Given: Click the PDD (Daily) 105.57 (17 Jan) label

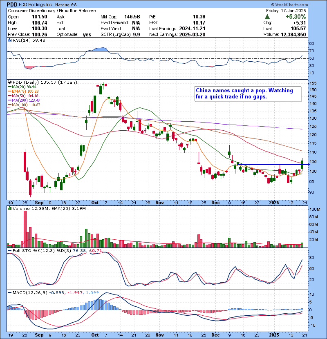Looking at the screenshot, I should (x=45, y=83).
